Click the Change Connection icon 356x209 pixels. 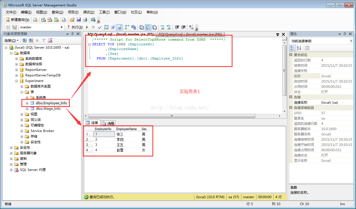(14, 27)
